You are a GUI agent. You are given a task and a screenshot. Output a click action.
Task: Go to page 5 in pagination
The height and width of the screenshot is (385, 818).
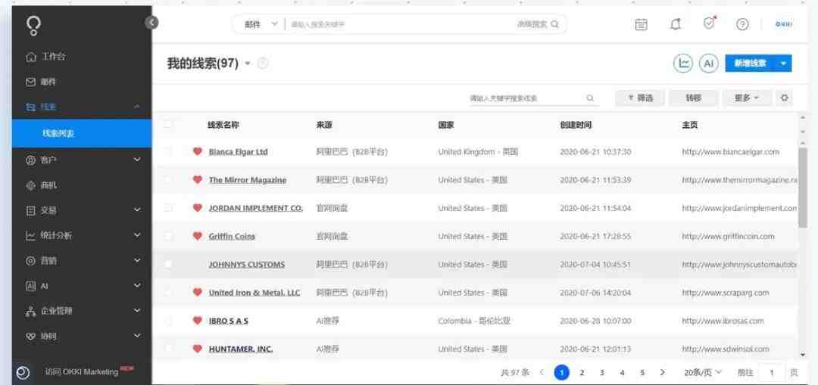642,372
